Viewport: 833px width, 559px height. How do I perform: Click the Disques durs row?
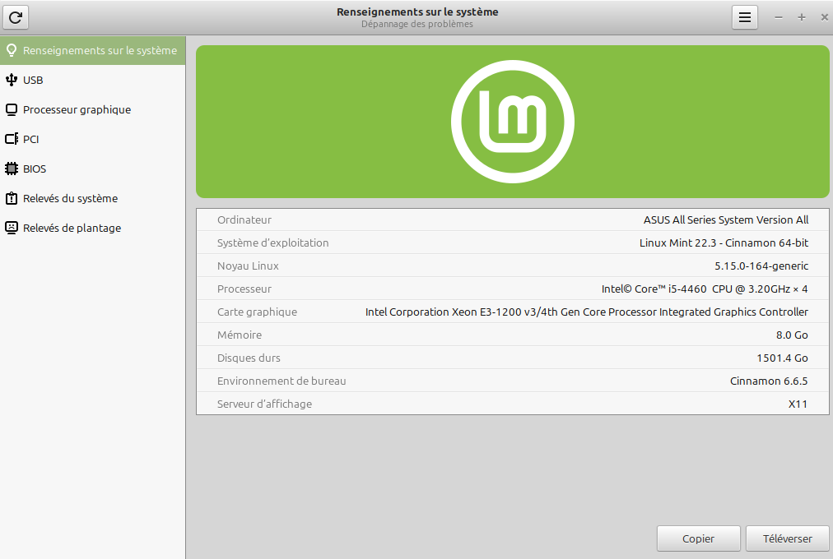(512, 358)
